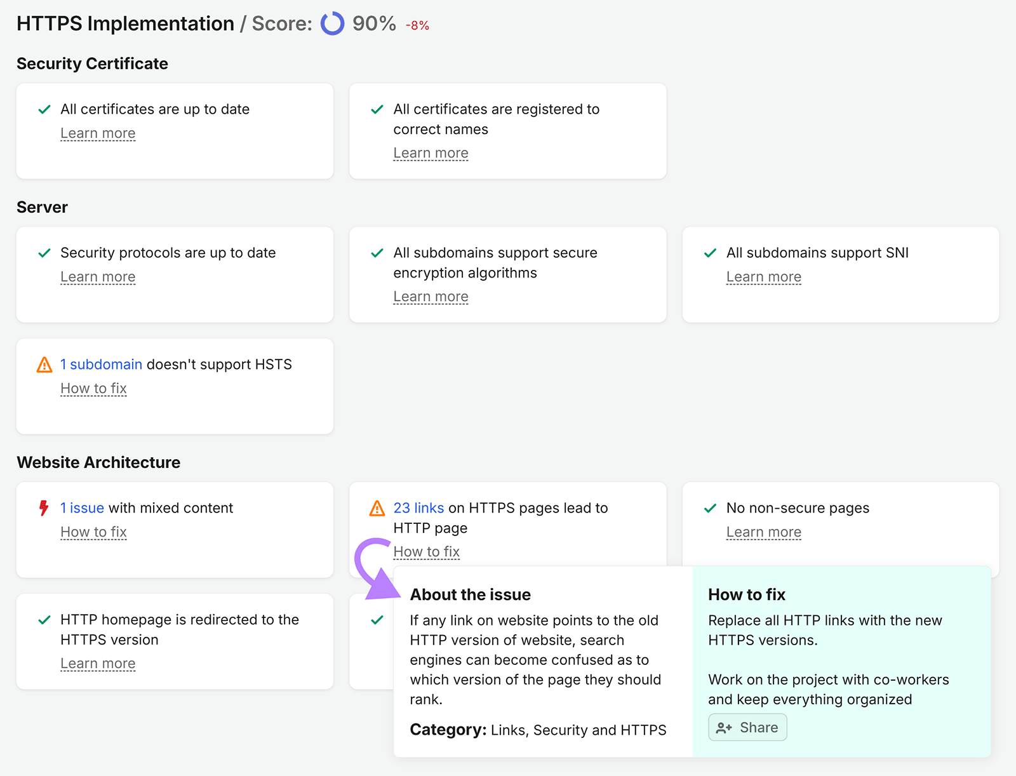Open Learn more under certificates up to date

pyautogui.click(x=98, y=133)
